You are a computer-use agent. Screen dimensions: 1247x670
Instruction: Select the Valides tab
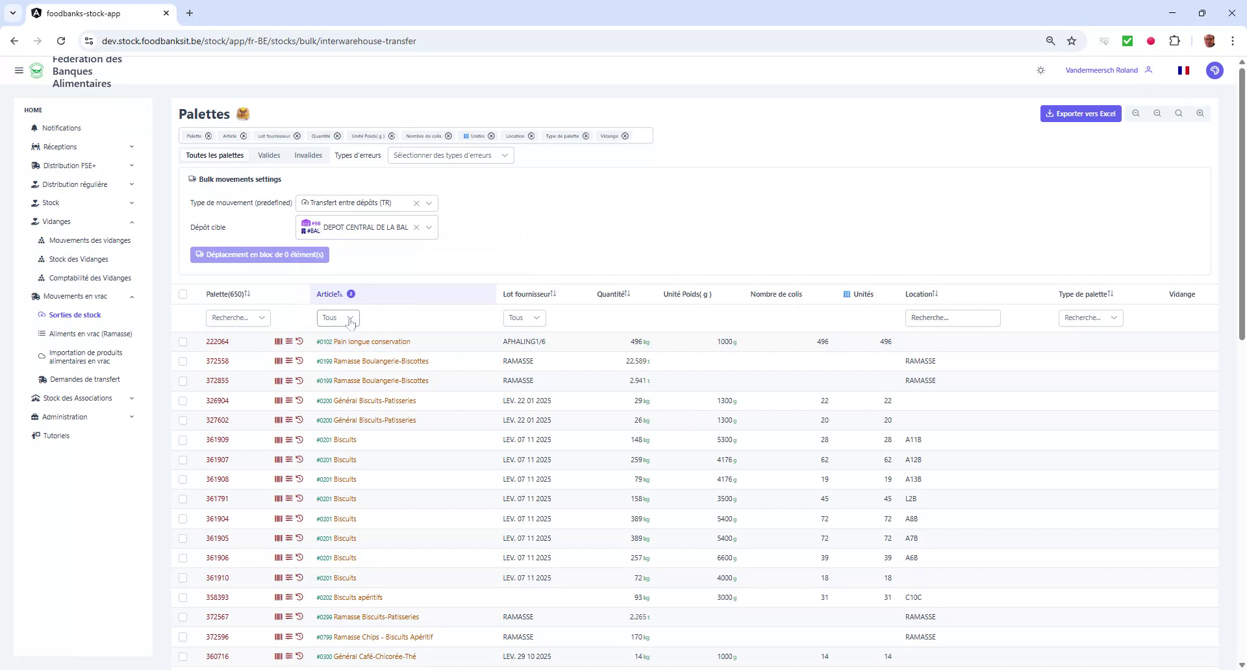(269, 155)
